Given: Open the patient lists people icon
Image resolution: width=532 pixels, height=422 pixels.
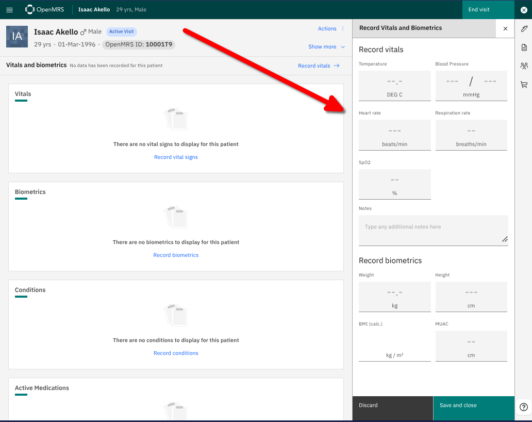Looking at the screenshot, I should (x=524, y=66).
